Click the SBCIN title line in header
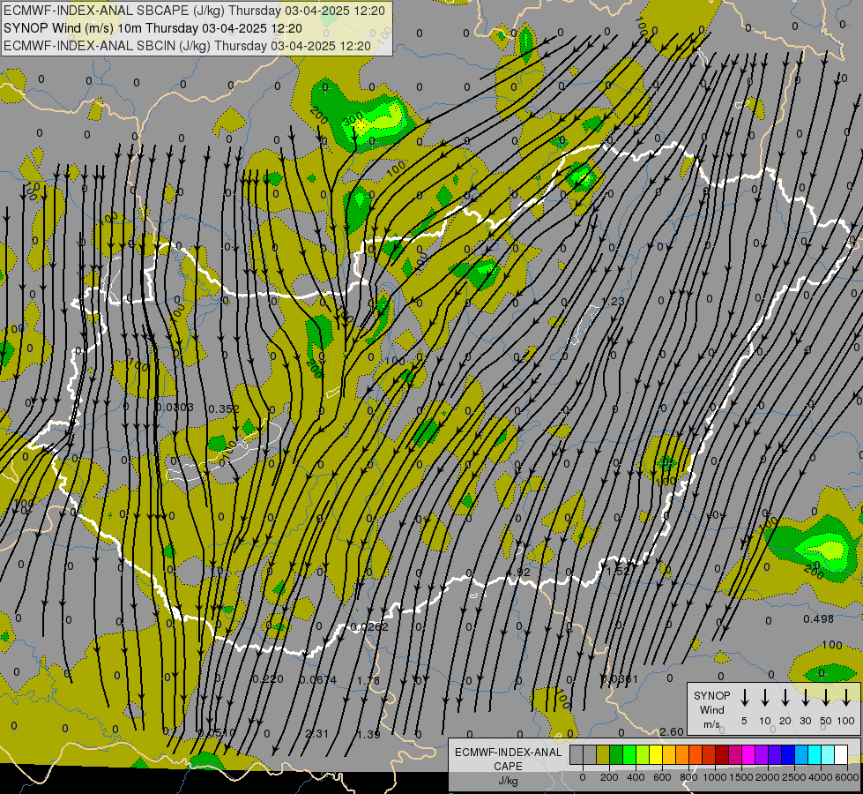Viewport: 863px width, 794px height. (x=188, y=46)
